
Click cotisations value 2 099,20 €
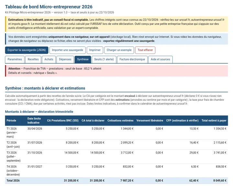click(127, 142)
